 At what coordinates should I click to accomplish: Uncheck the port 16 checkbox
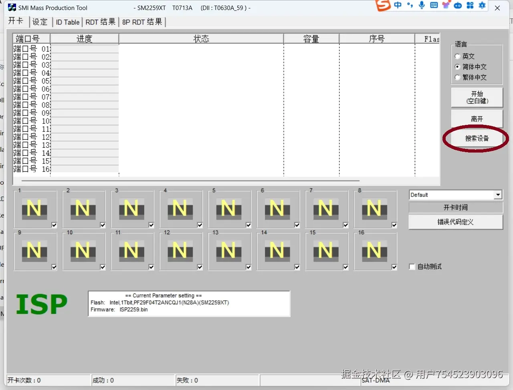[394, 267]
